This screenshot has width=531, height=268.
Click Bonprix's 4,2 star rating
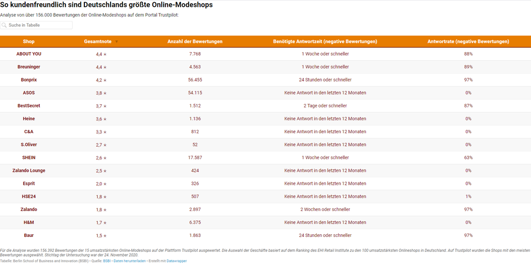point(101,81)
